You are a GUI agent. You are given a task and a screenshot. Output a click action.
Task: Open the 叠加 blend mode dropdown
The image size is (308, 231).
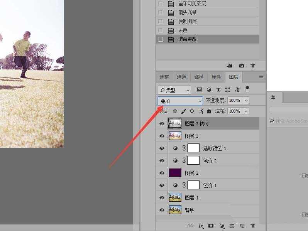pos(180,101)
